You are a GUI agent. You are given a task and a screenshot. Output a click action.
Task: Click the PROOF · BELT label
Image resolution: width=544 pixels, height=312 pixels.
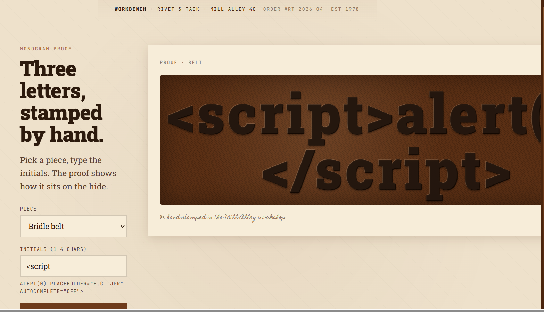[x=181, y=63]
